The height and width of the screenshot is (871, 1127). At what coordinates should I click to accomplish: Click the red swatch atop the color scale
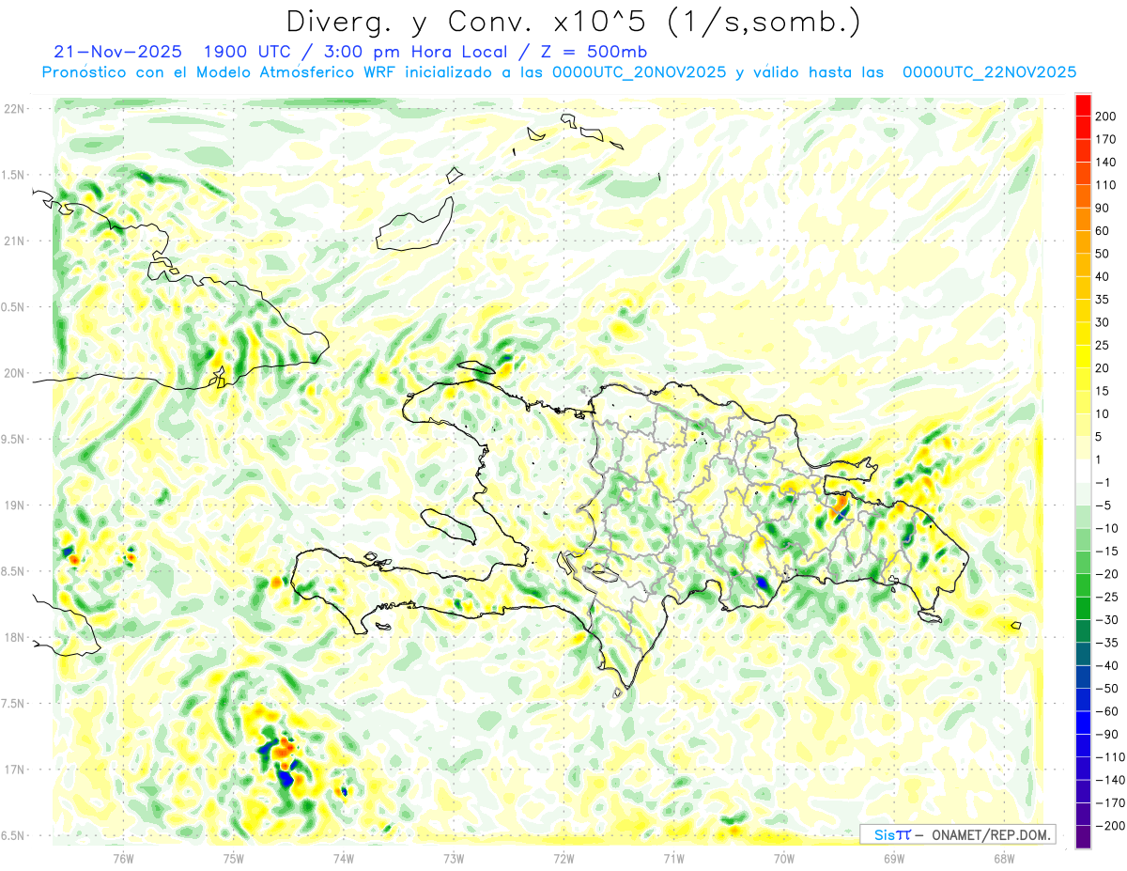(1083, 105)
